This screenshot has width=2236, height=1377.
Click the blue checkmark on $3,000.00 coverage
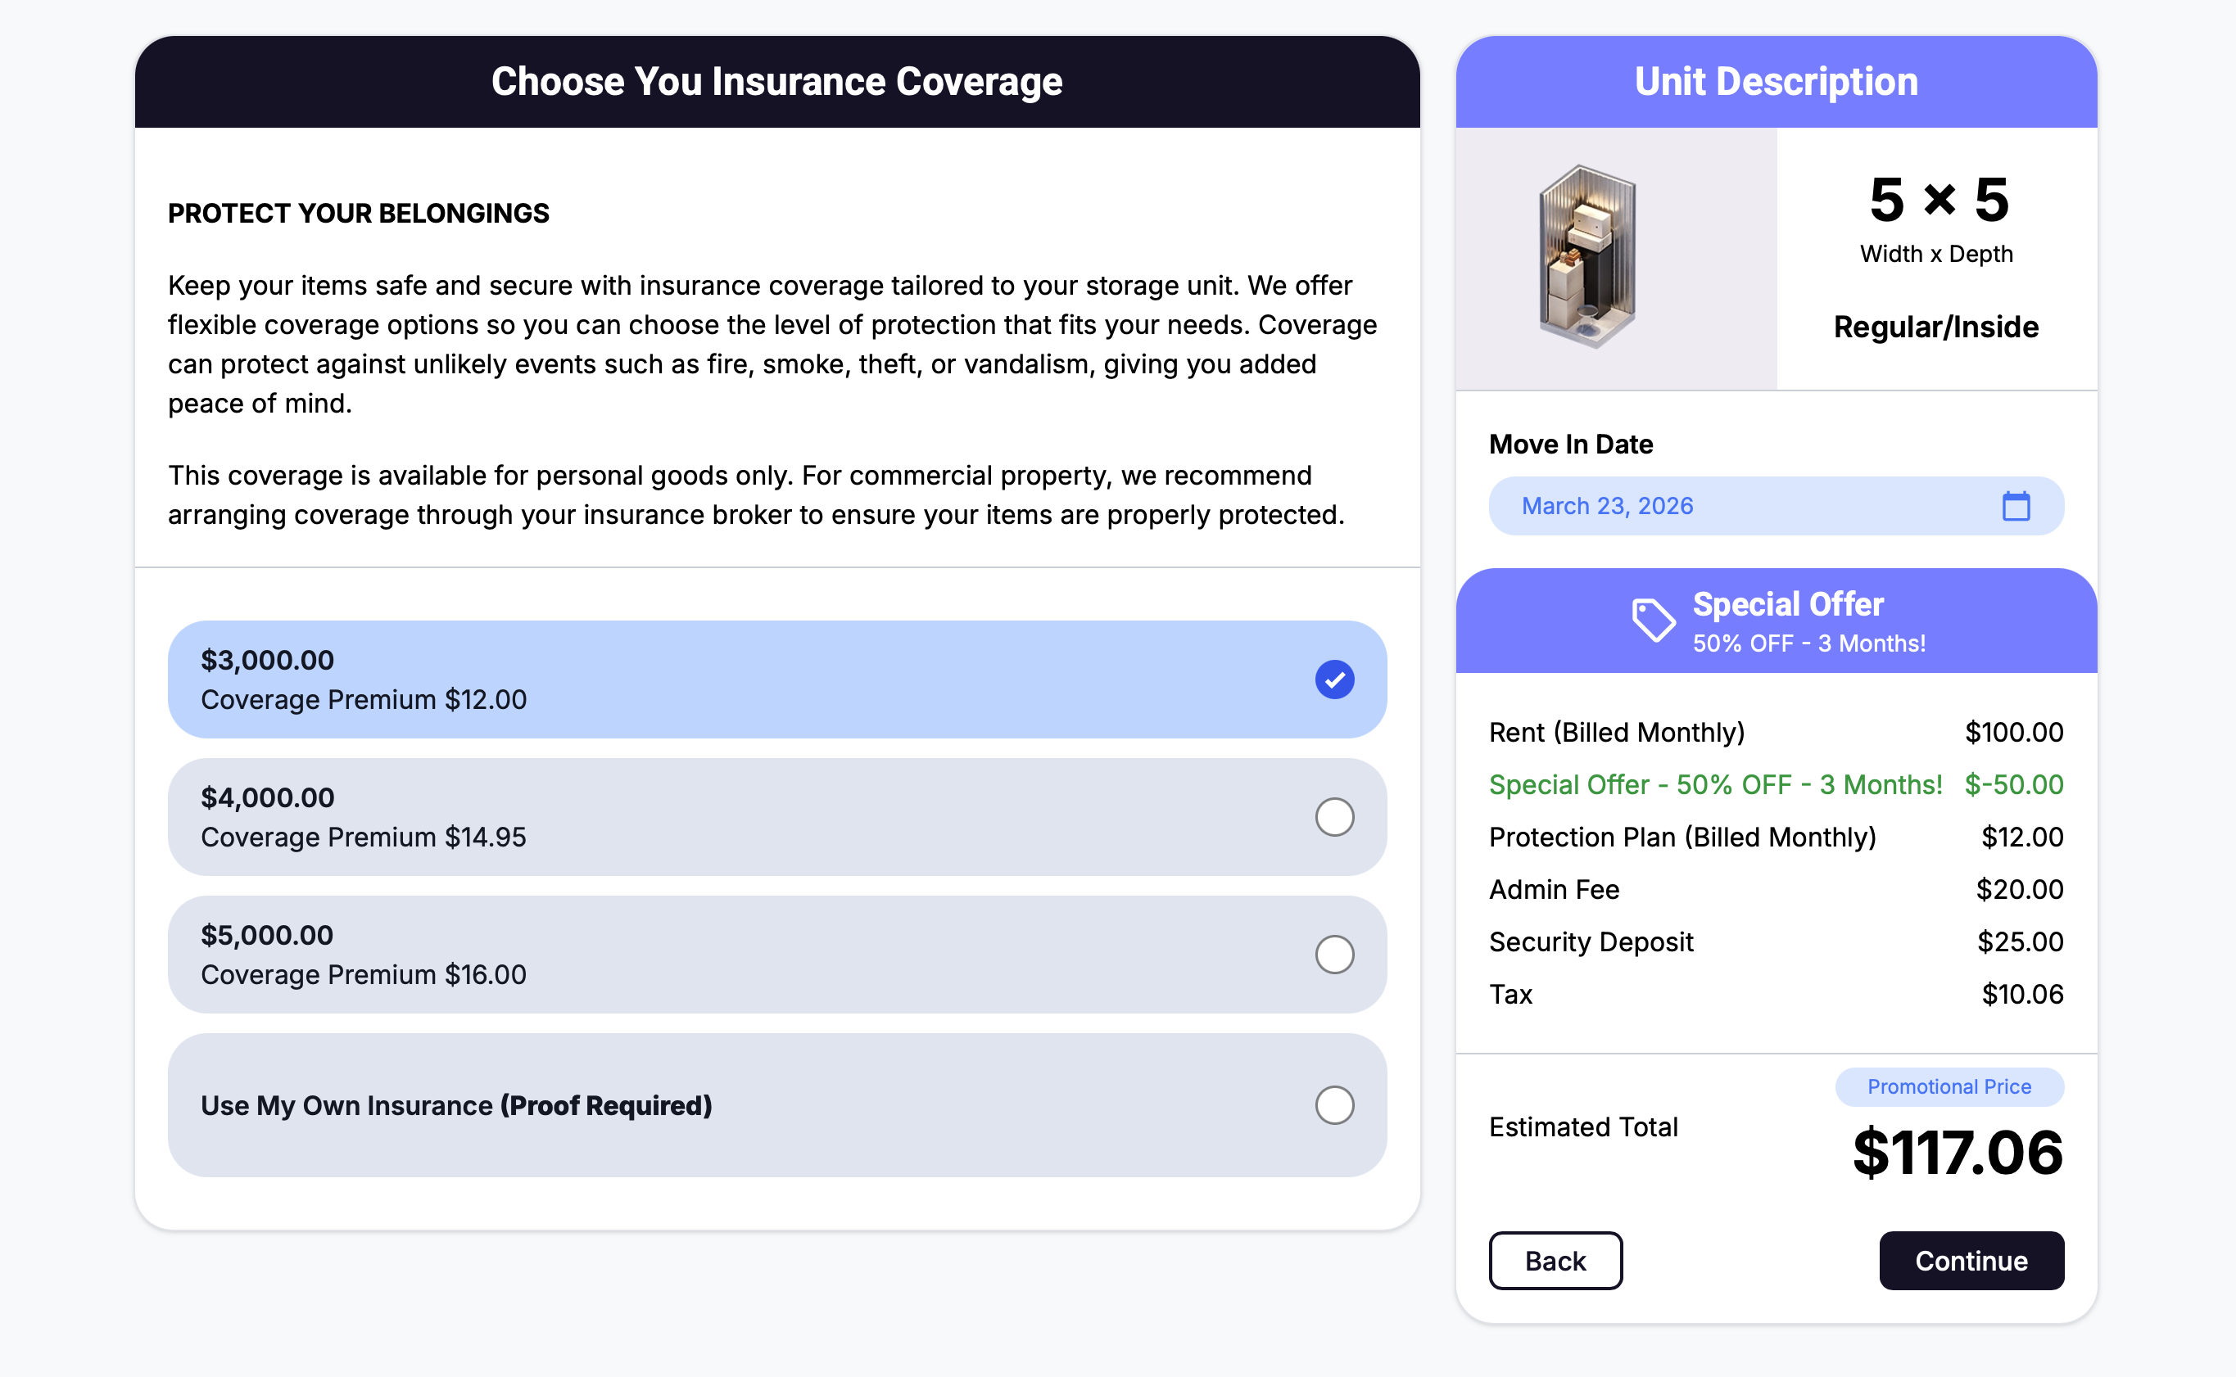[x=1334, y=679]
